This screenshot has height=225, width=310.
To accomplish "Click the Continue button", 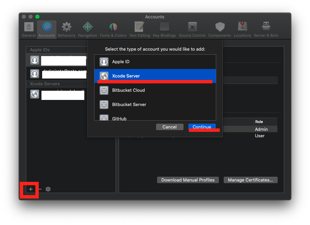I will coord(202,127).
